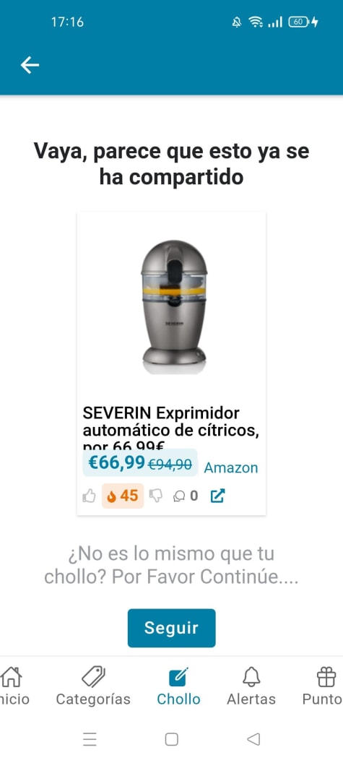The width and height of the screenshot is (343, 763).
Task: Tap the back arrow in the header
Action: (x=30, y=65)
